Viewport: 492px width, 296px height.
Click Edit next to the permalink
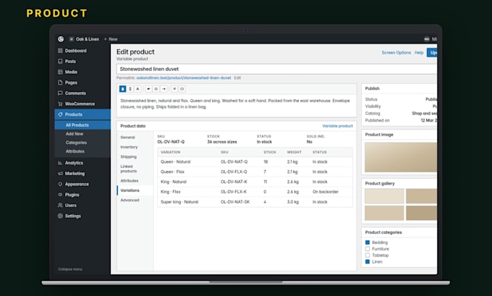tap(237, 78)
